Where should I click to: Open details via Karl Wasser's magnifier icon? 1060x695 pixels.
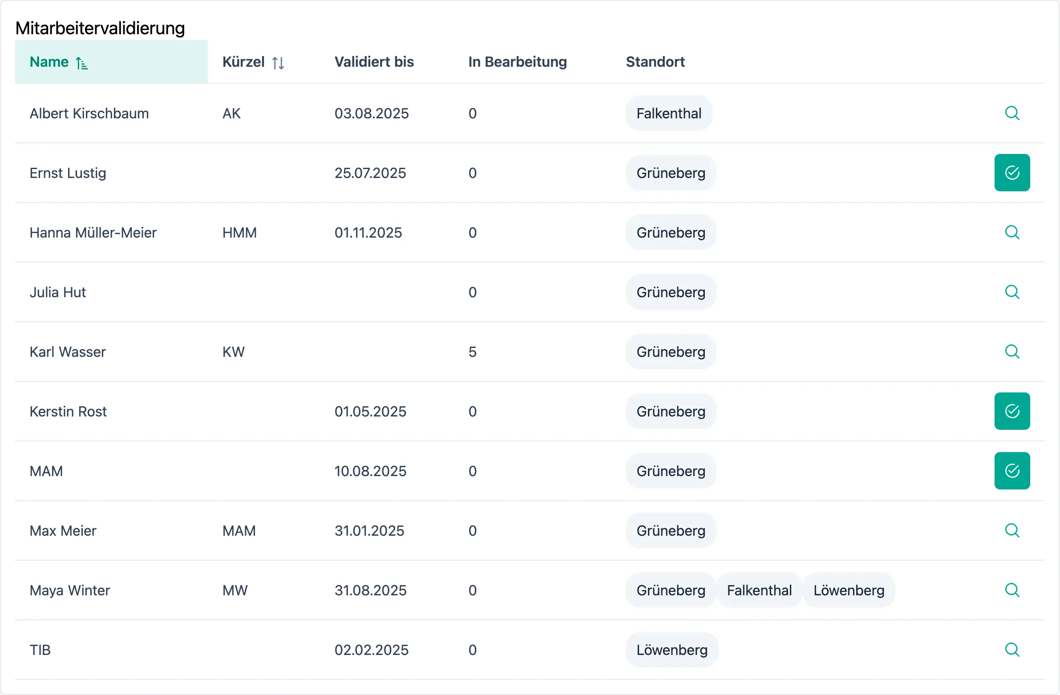point(1012,352)
